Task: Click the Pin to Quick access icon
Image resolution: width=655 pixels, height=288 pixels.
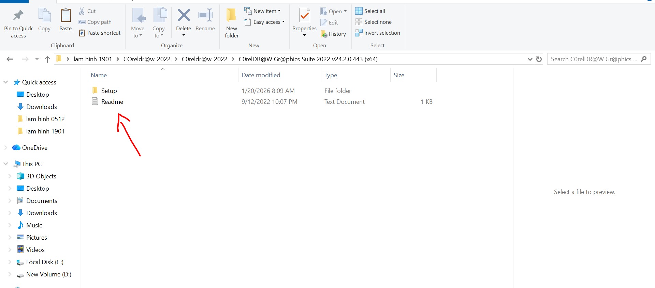Action: click(18, 16)
